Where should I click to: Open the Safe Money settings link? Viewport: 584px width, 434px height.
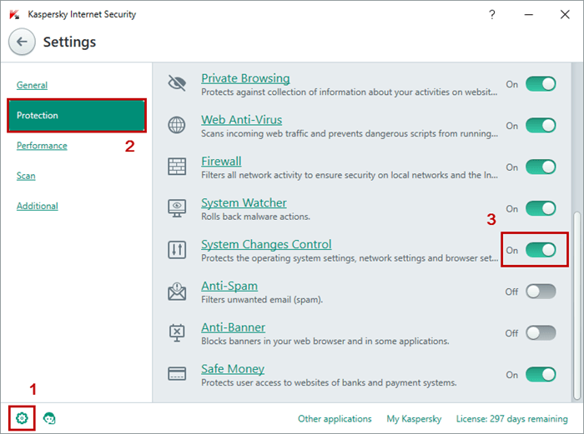[233, 368]
